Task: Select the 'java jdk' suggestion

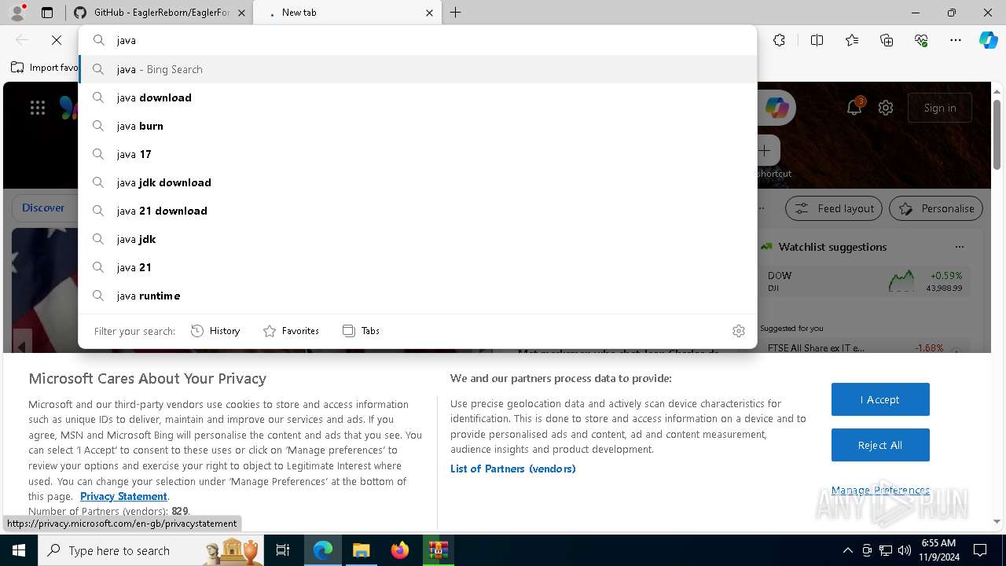Action: point(417,239)
